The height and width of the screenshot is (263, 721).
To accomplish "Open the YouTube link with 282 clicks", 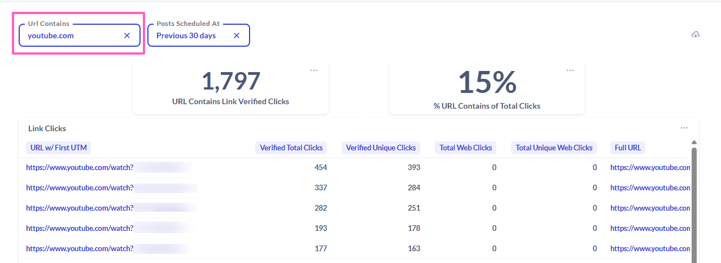I will (x=80, y=208).
